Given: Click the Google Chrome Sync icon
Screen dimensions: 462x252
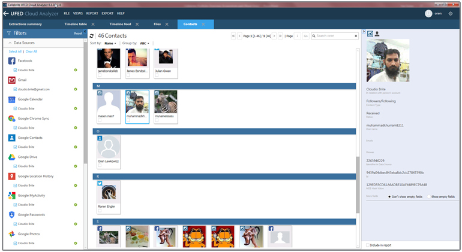Looking at the screenshot, I should click(x=12, y=119).
